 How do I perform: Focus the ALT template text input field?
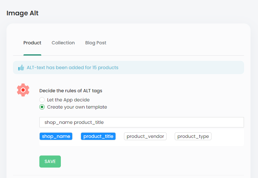click(x=142, y=122)
